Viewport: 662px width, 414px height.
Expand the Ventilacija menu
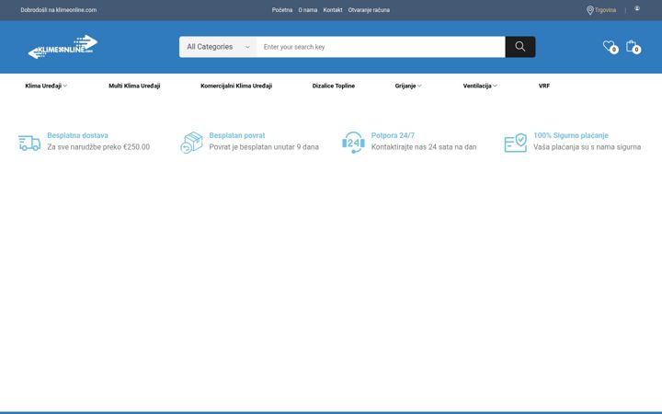480,86
